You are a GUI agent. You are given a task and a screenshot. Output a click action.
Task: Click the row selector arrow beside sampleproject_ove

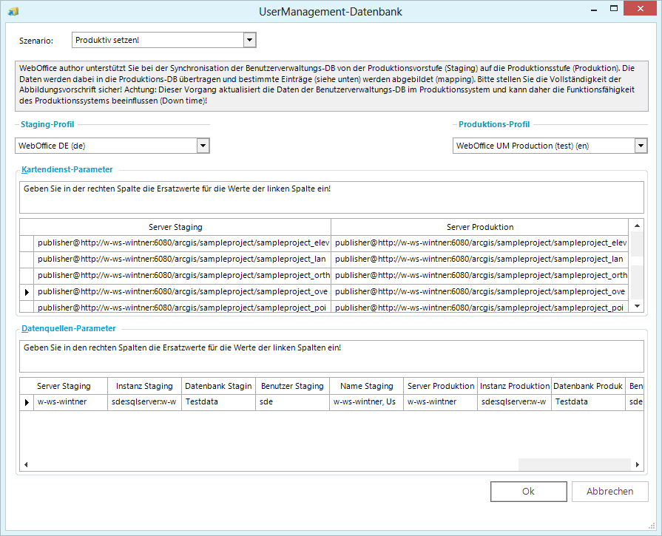26,292
